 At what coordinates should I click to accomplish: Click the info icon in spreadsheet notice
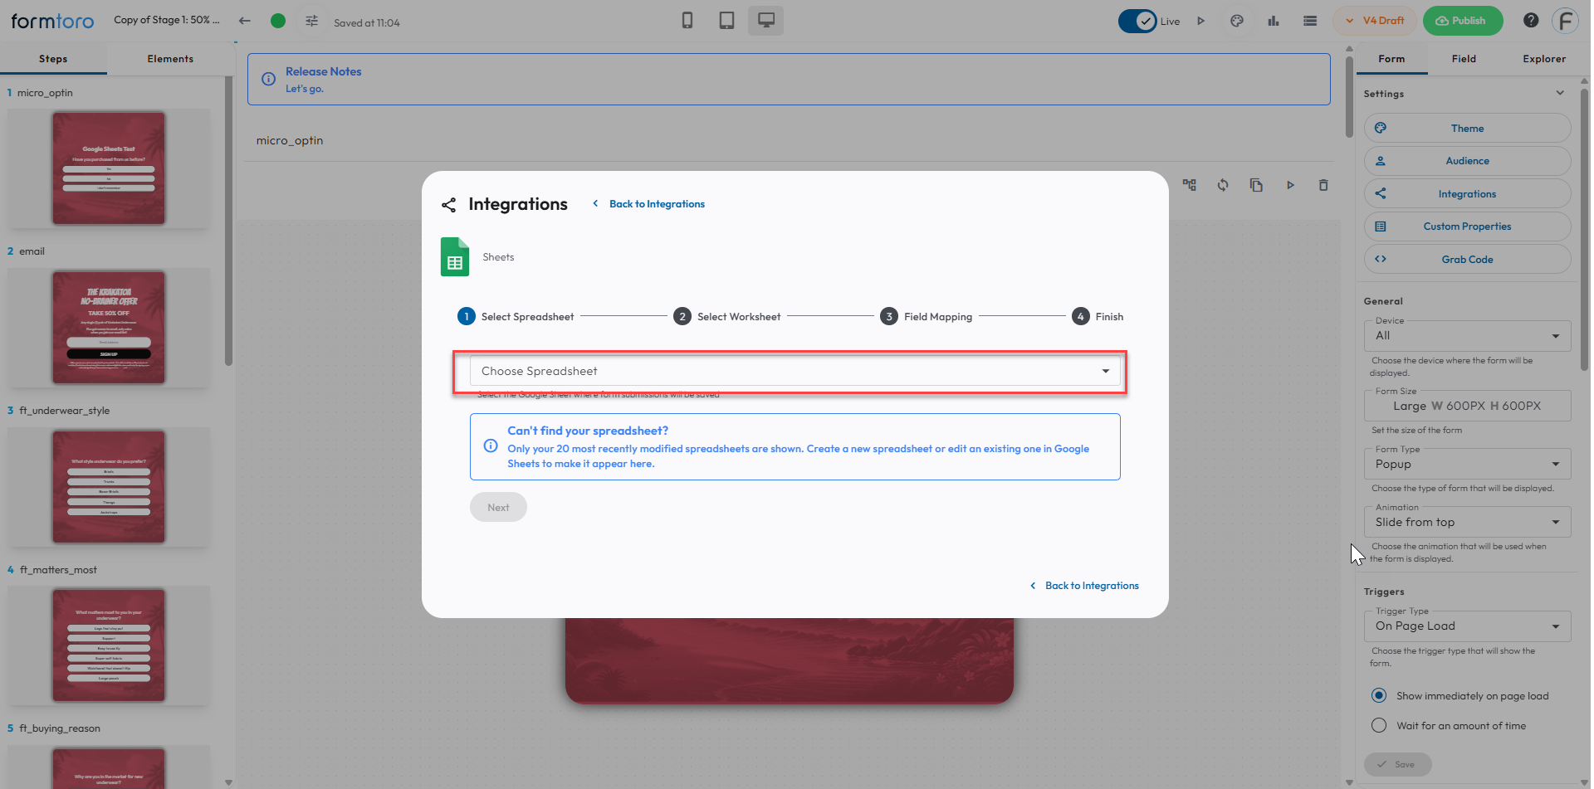coord(491,446)
